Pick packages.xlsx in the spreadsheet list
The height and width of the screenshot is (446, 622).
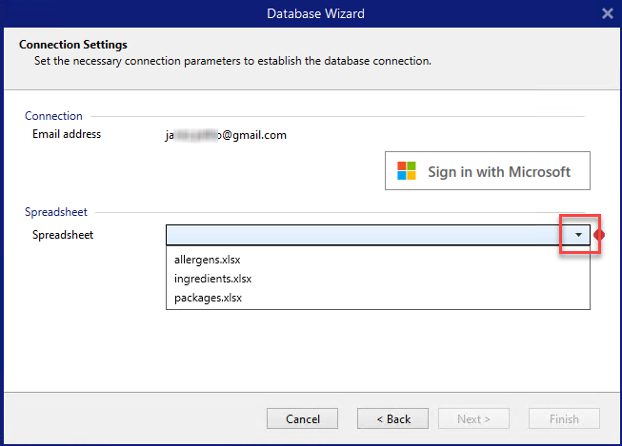tap(208, 298)
